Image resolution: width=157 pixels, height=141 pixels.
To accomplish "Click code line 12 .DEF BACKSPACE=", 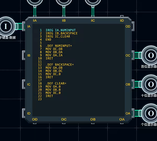I will (x=60, y=64).
